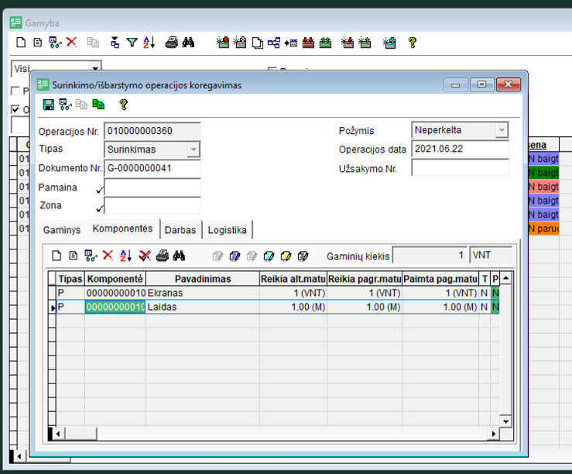Click components table vertical scrollbar up arrow
Image resolution: width=572 pixels, height=474 pixels.
505,278
